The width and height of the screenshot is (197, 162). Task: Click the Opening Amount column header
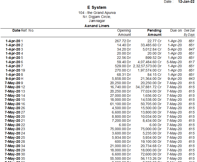click(x=124, y=32)
